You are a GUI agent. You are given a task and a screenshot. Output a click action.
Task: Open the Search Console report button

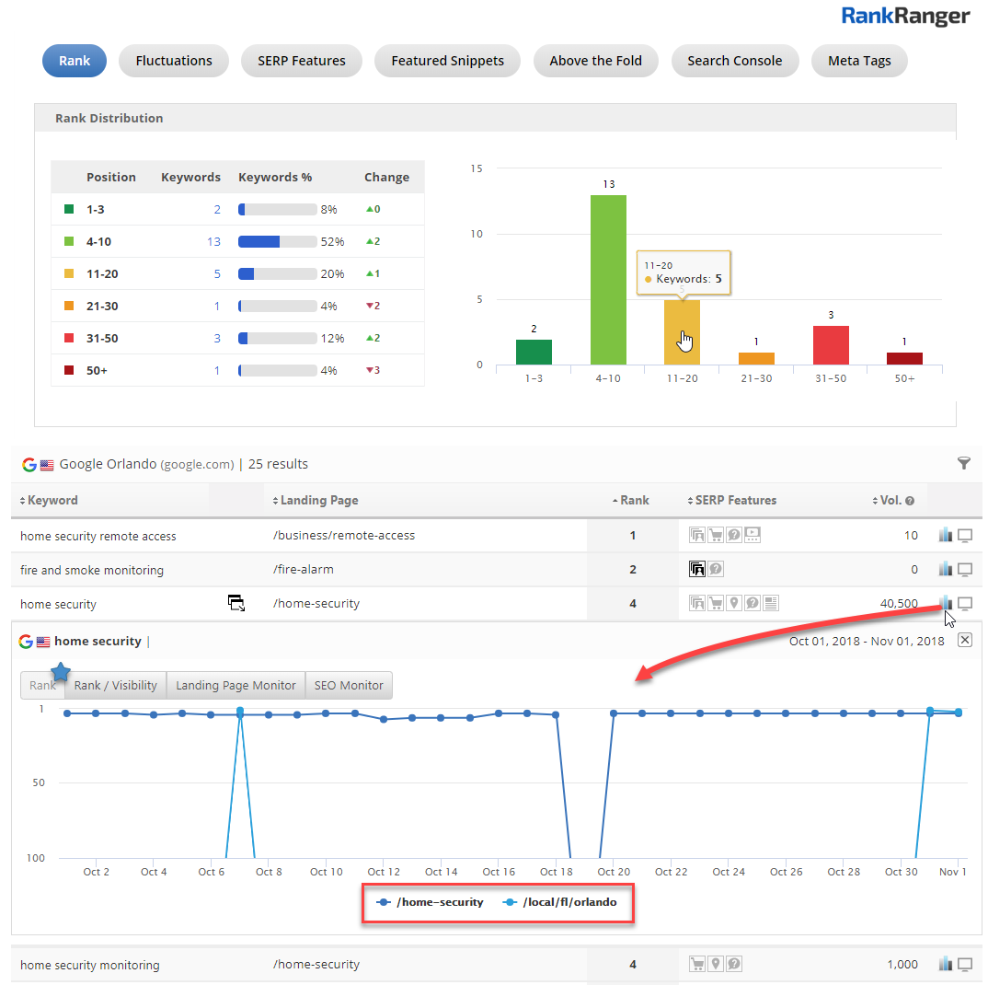click(734, 61)
